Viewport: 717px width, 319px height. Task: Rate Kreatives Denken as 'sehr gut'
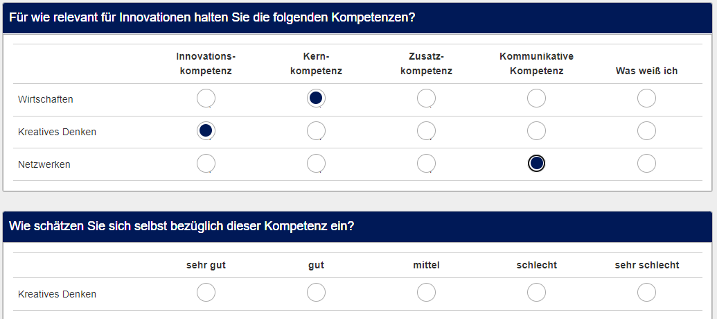[x=206, y=293]
